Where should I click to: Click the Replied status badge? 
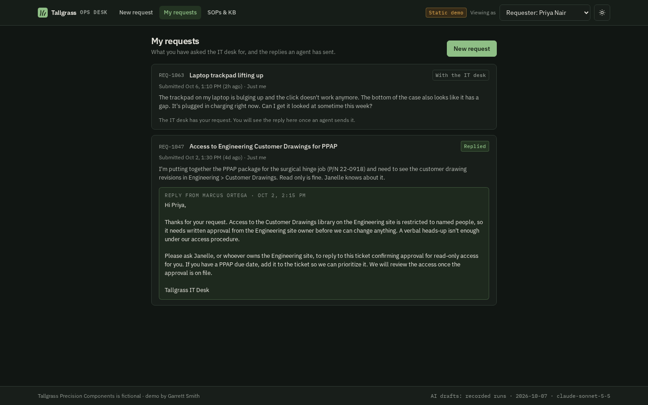coord(475,146)
